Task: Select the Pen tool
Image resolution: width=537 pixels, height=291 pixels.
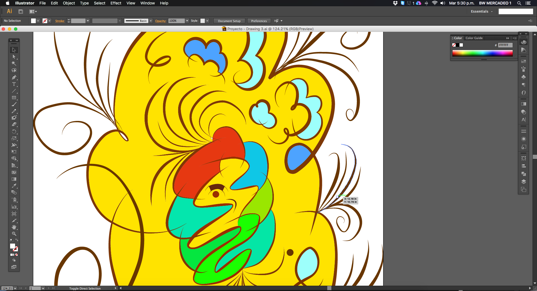Action: click(14, 77)
